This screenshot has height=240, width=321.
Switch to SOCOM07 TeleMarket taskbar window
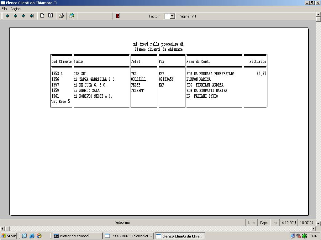click(129, 236)
